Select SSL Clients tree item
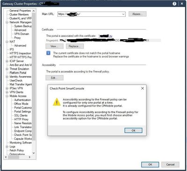Viewport: 187px width, 171px height. (21, 115)
